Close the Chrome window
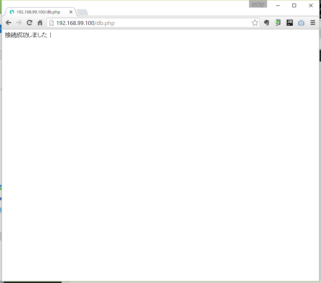Screen dimensions: 321x283 point(311,5)
